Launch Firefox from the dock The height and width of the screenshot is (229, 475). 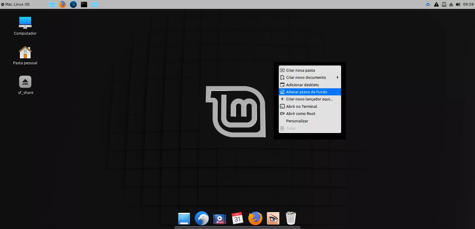[x=255, y=219]
